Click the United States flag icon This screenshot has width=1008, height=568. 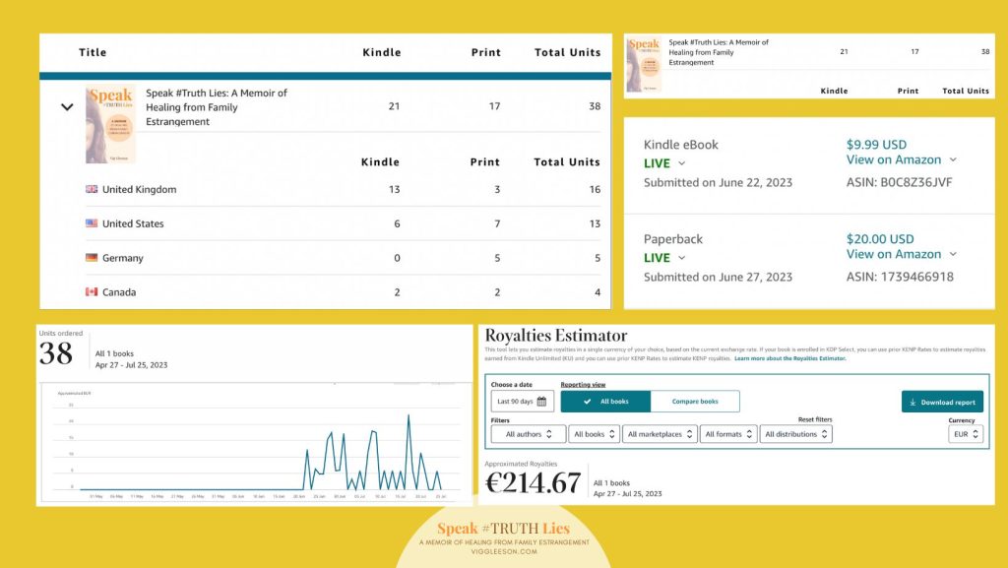92,222
